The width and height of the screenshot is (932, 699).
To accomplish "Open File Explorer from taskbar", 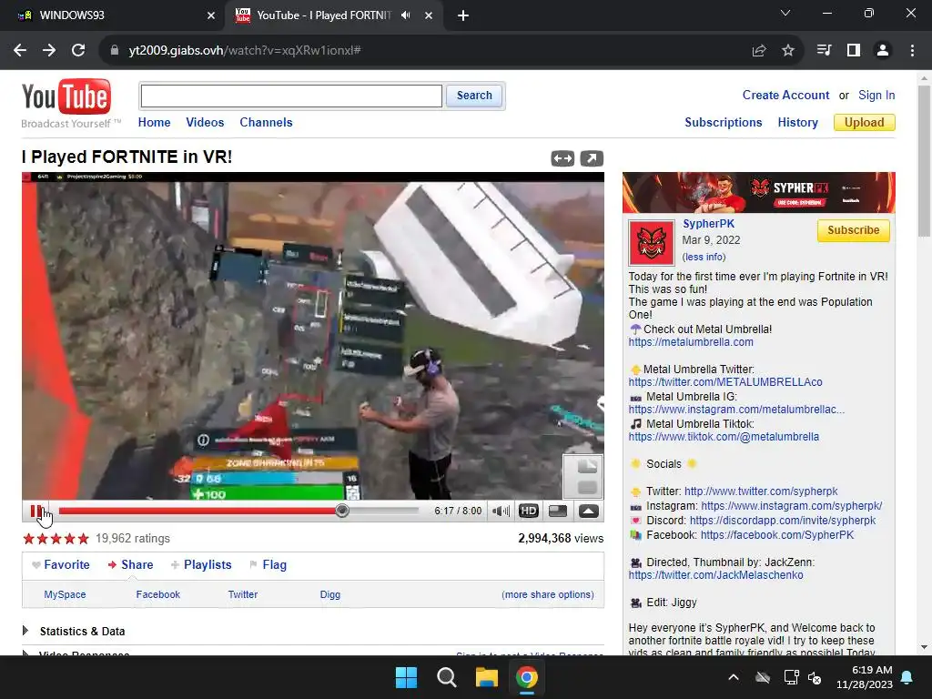I will 486,677.
